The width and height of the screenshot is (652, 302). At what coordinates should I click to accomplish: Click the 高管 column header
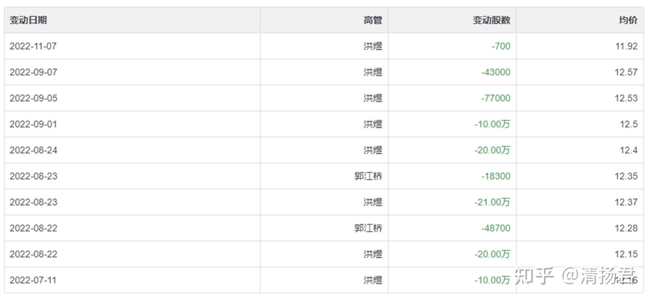[x=373, y=20]
